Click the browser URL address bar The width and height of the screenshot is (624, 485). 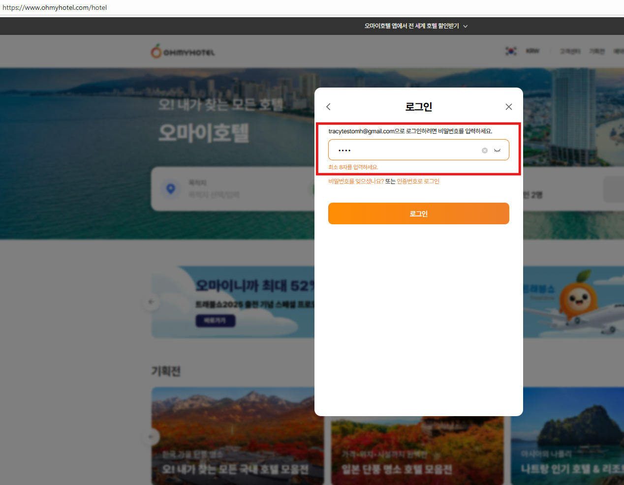[x=312, y=7]
